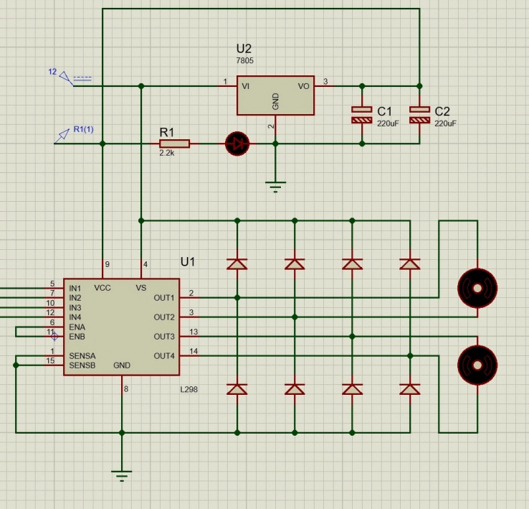Viewport: 529px width, 509px height.
Task: Click the ground symbol below the L298
Action: point(122,474)
